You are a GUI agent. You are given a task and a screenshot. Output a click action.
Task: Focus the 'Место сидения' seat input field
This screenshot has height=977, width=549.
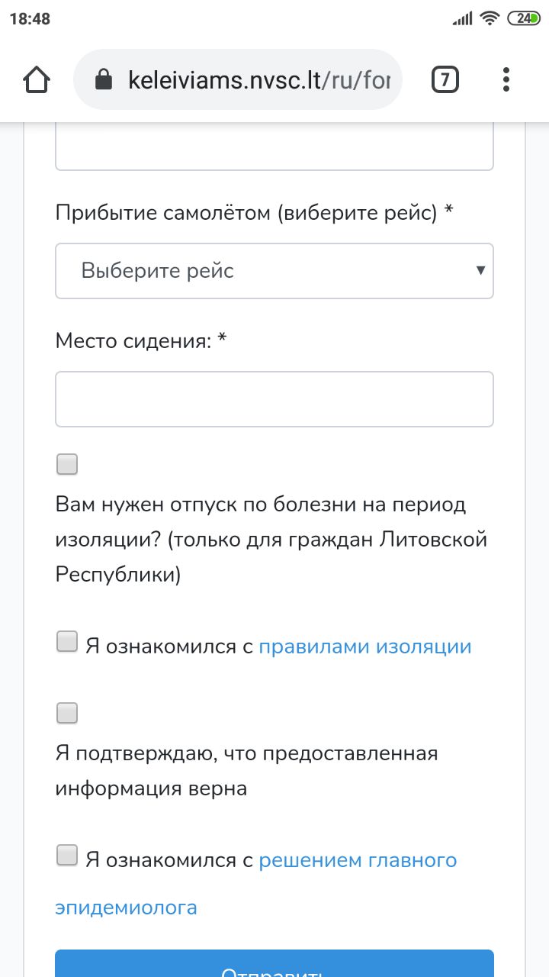[274, 399]
